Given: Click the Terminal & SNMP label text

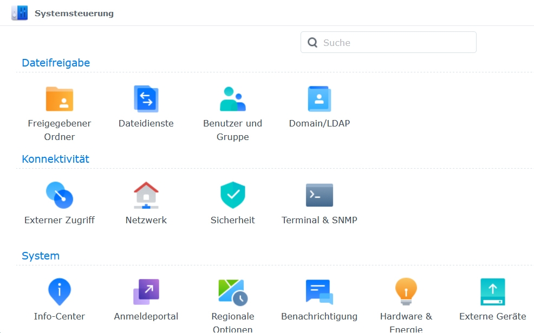Looking at the screenshot, I should (320, 220).
